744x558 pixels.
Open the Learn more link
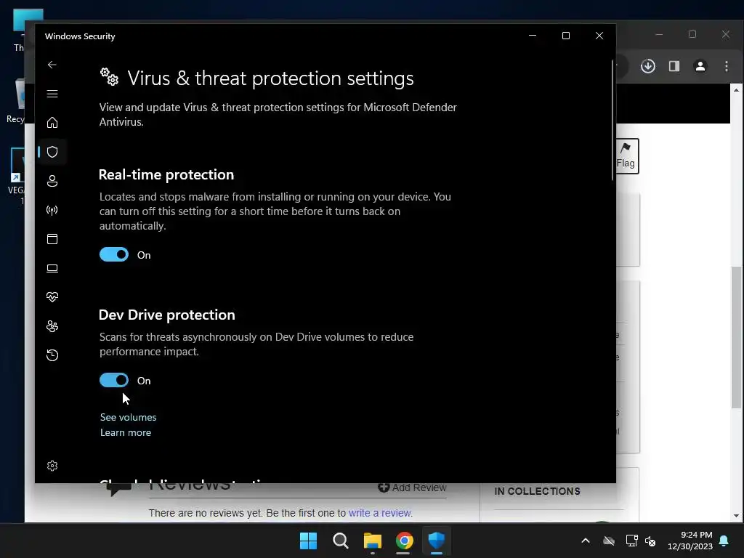[x=126, y=432]
